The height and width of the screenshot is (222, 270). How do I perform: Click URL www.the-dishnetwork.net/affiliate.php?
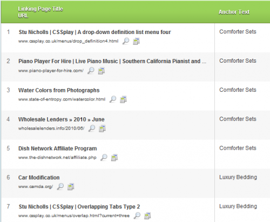tap(57, 158)
